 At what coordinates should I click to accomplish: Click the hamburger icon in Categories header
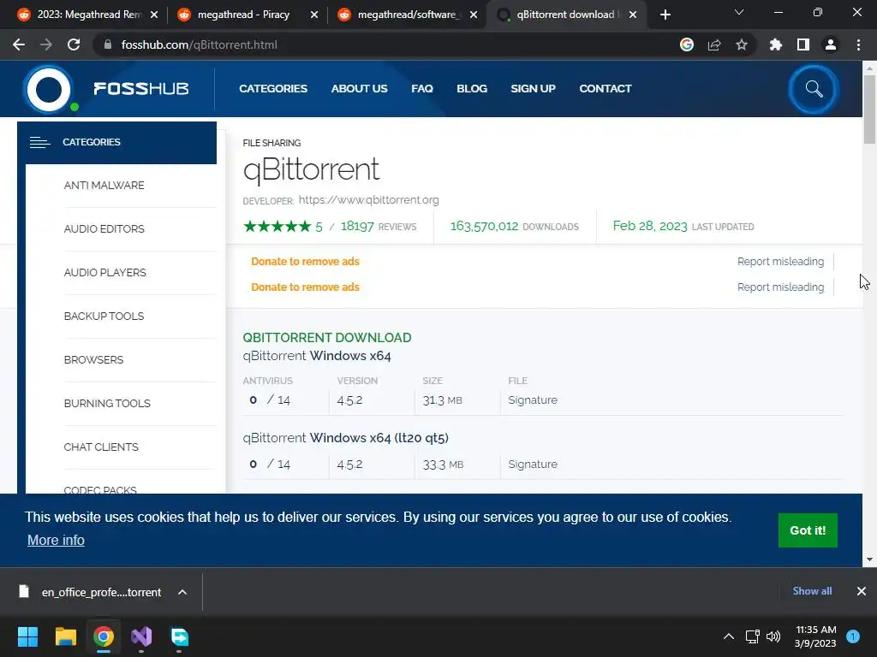pos(39,143)
